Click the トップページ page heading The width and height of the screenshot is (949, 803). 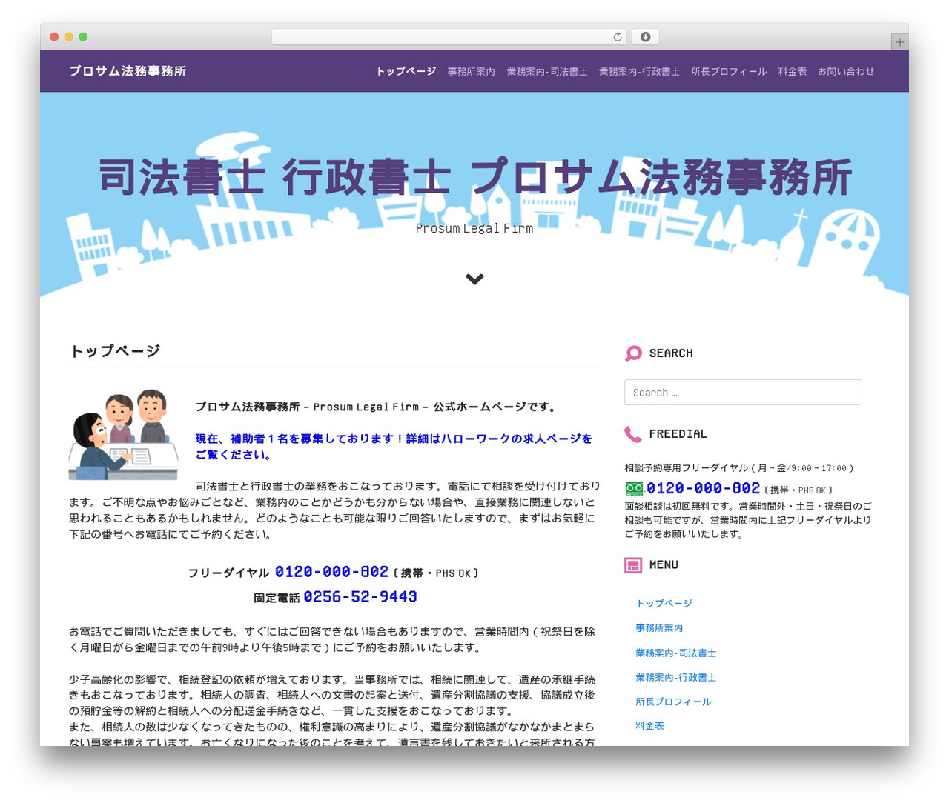click(x=115, y=351)
